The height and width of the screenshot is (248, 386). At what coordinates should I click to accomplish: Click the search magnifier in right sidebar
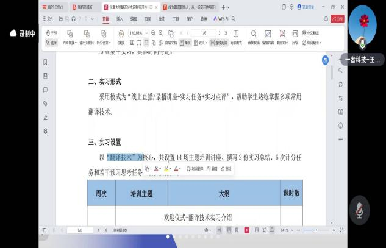[x=340, y=71]
